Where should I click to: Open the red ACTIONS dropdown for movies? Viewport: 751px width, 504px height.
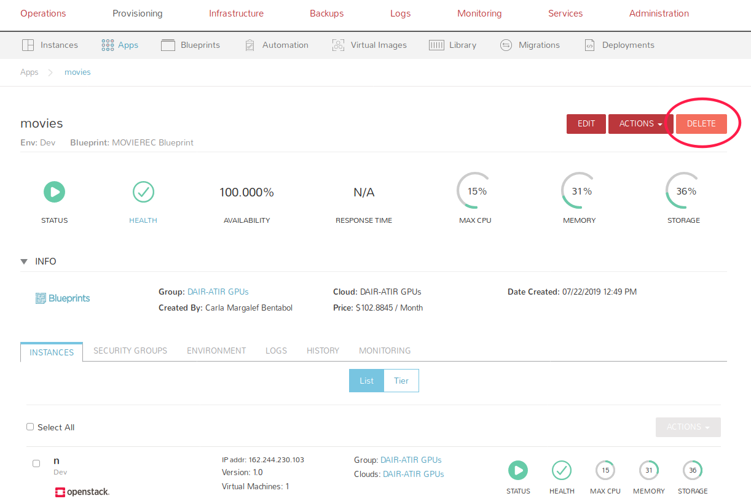coord(640,123)
